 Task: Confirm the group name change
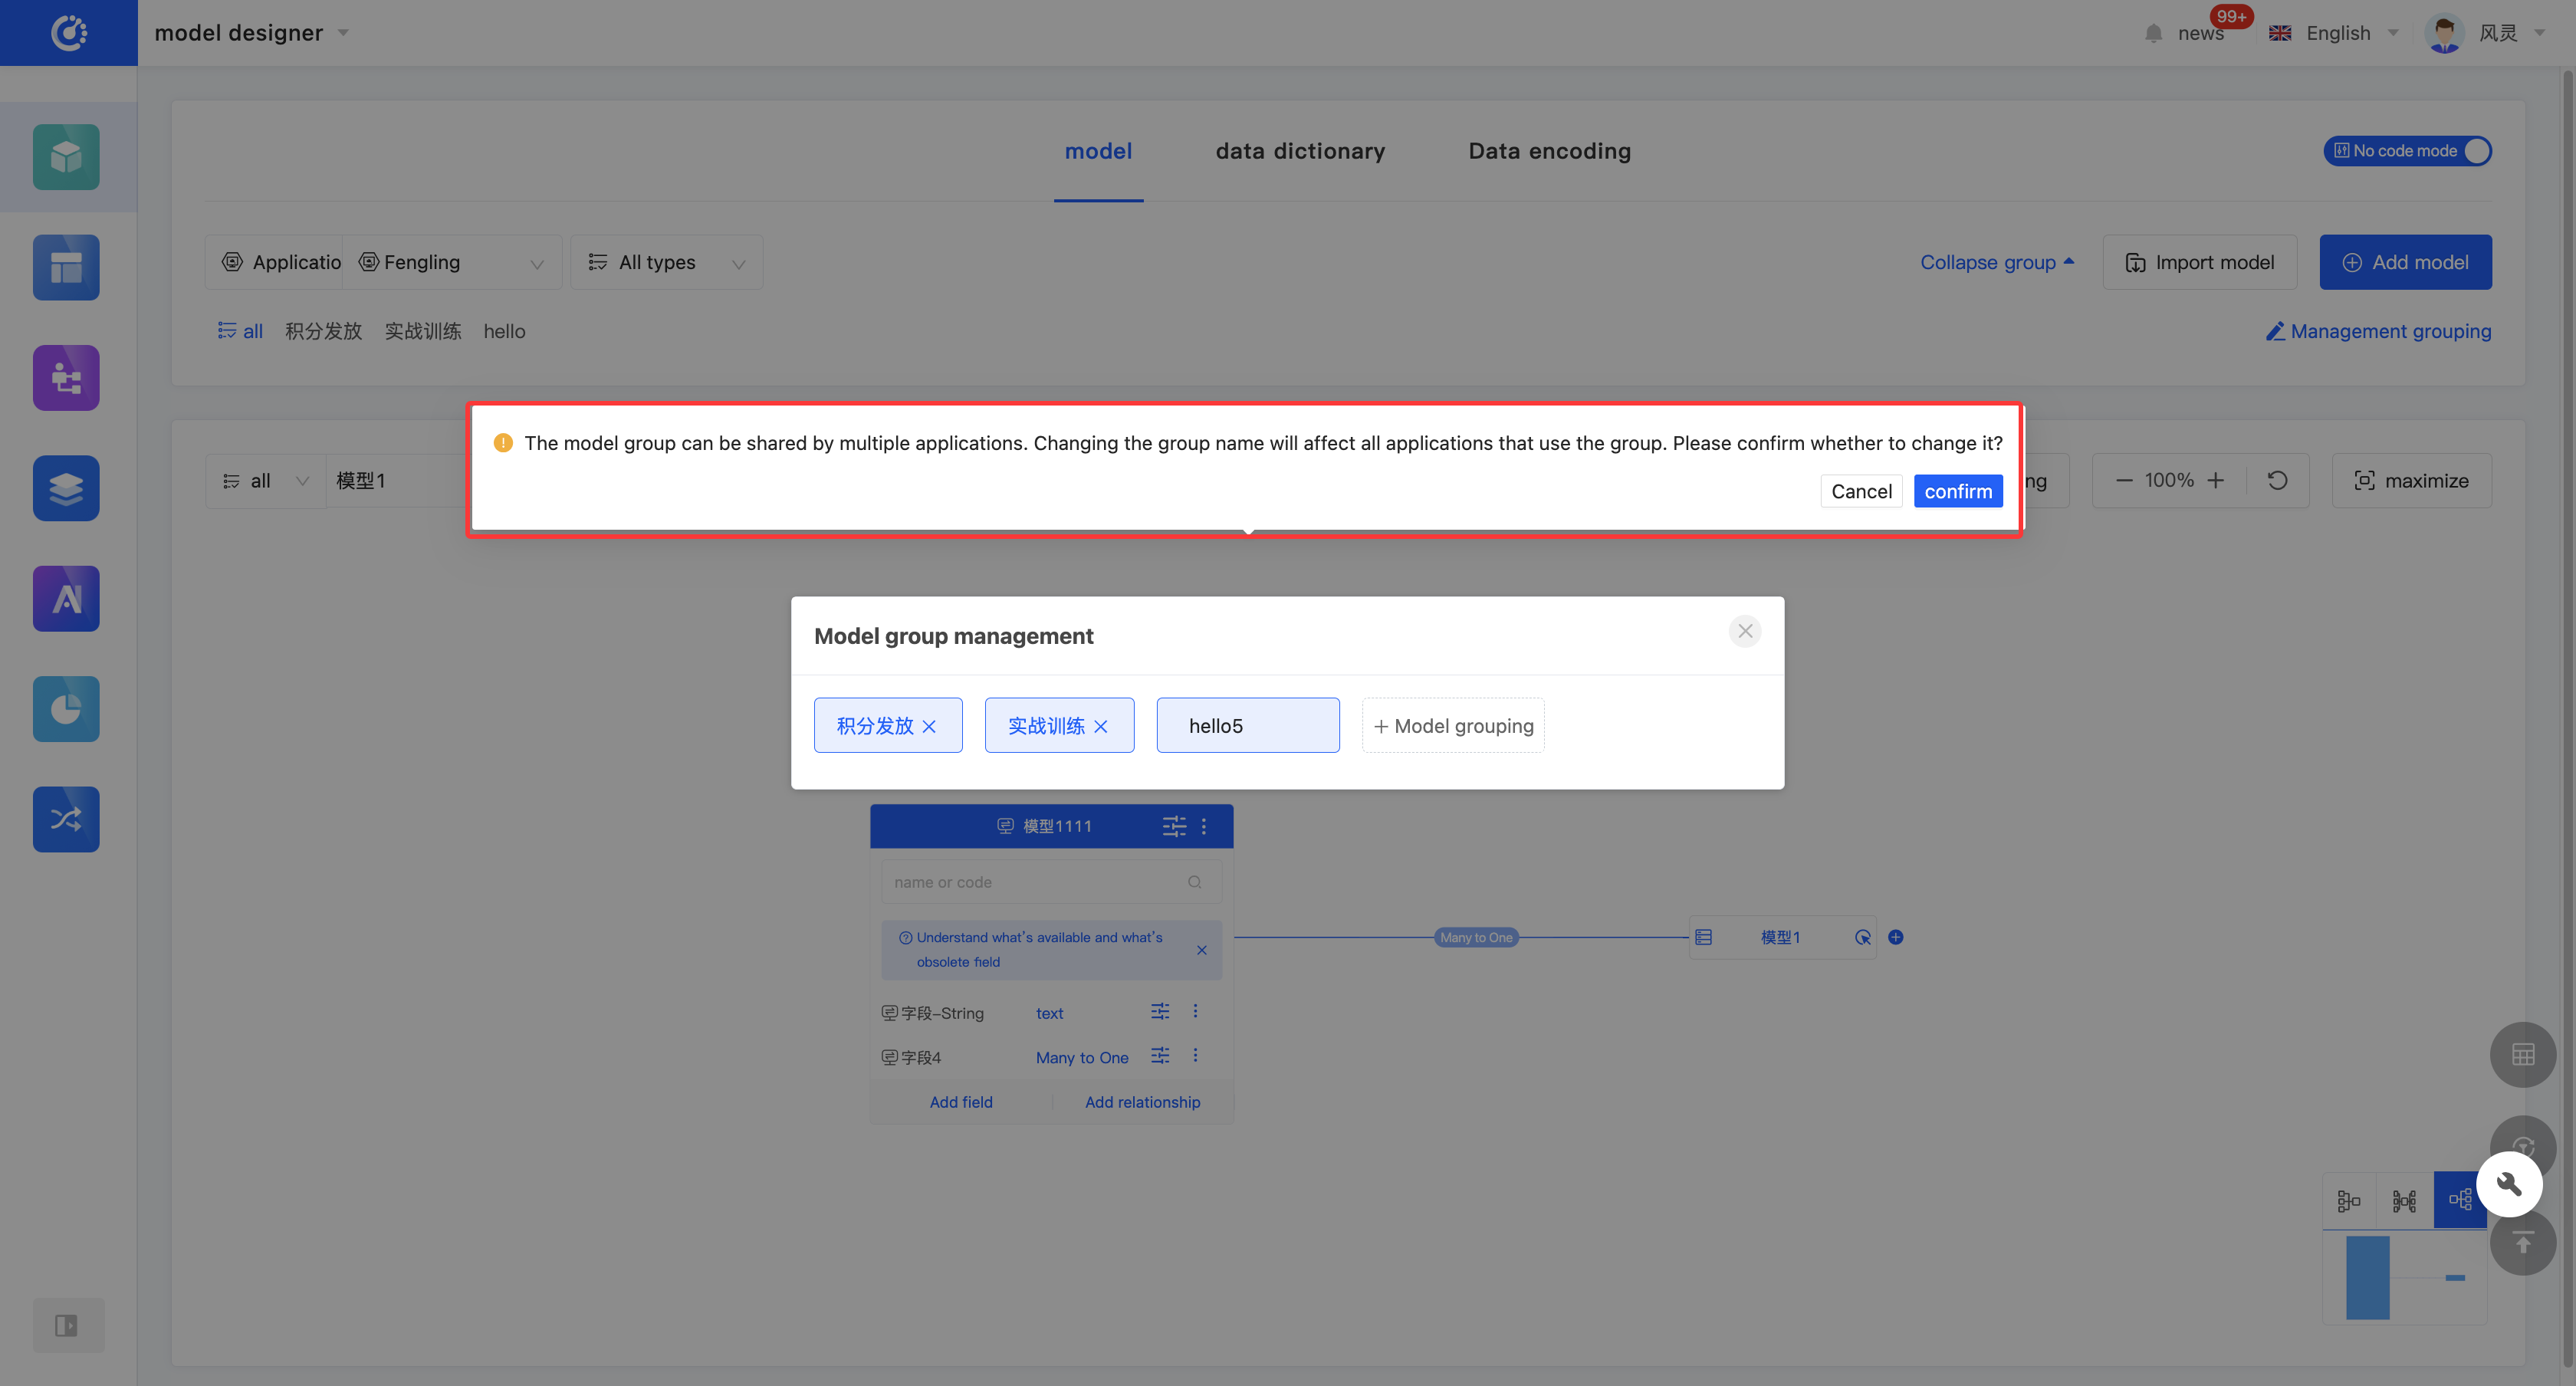tap(1957, 491)
